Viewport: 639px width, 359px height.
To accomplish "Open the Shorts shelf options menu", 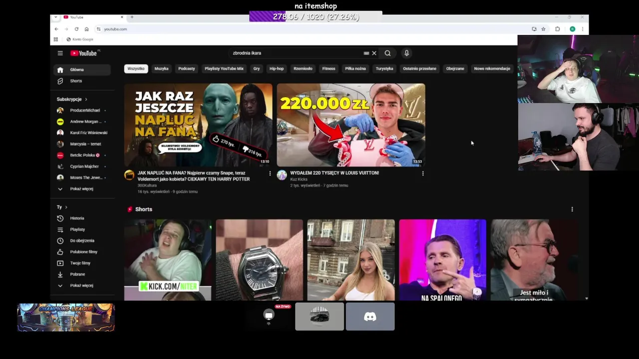I will click(572, 209).
